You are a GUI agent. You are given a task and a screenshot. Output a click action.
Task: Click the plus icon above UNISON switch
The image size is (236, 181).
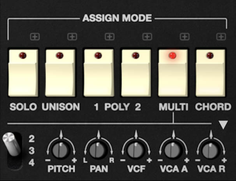72,37
